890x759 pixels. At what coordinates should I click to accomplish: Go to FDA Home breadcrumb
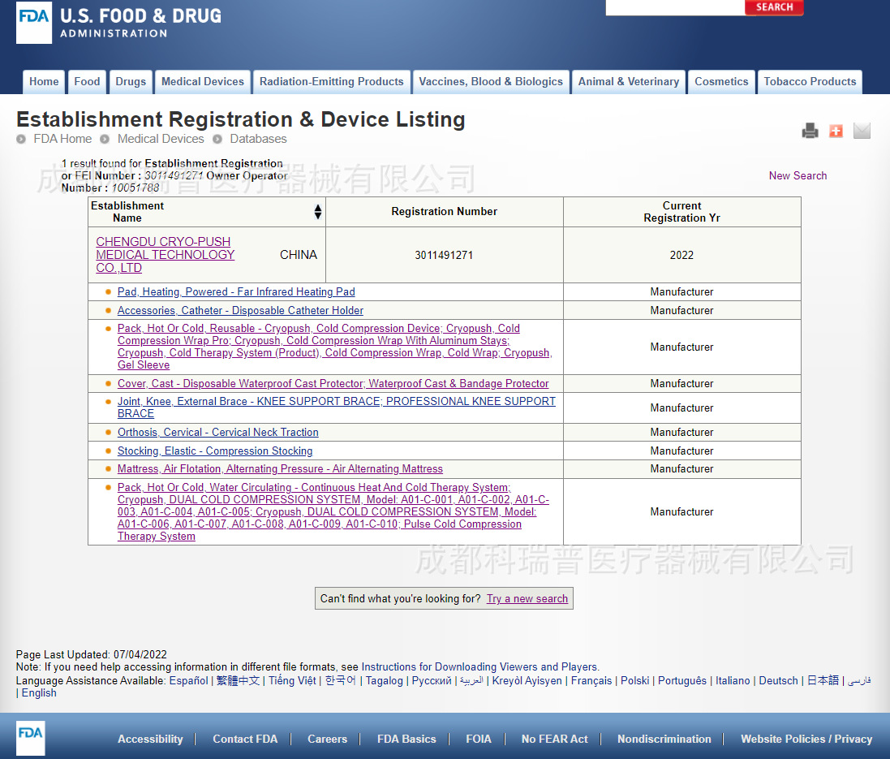coord(62,139)
